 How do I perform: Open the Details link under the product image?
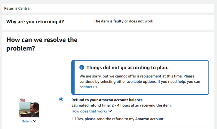click(27, 121)
